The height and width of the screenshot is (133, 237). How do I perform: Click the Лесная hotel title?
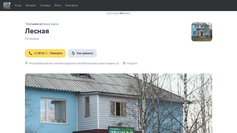(37, 31)
